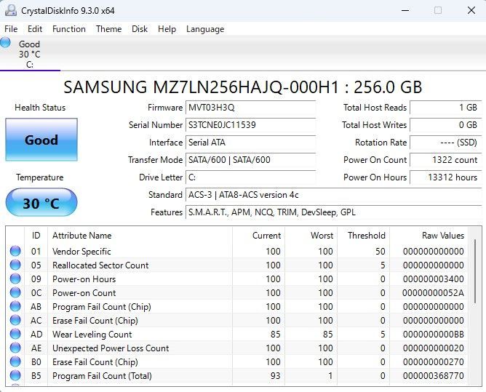Screen dimensions: 486x392
Task: Click raw value 0000000052A of Power-on Count
Action: (433, 293)
